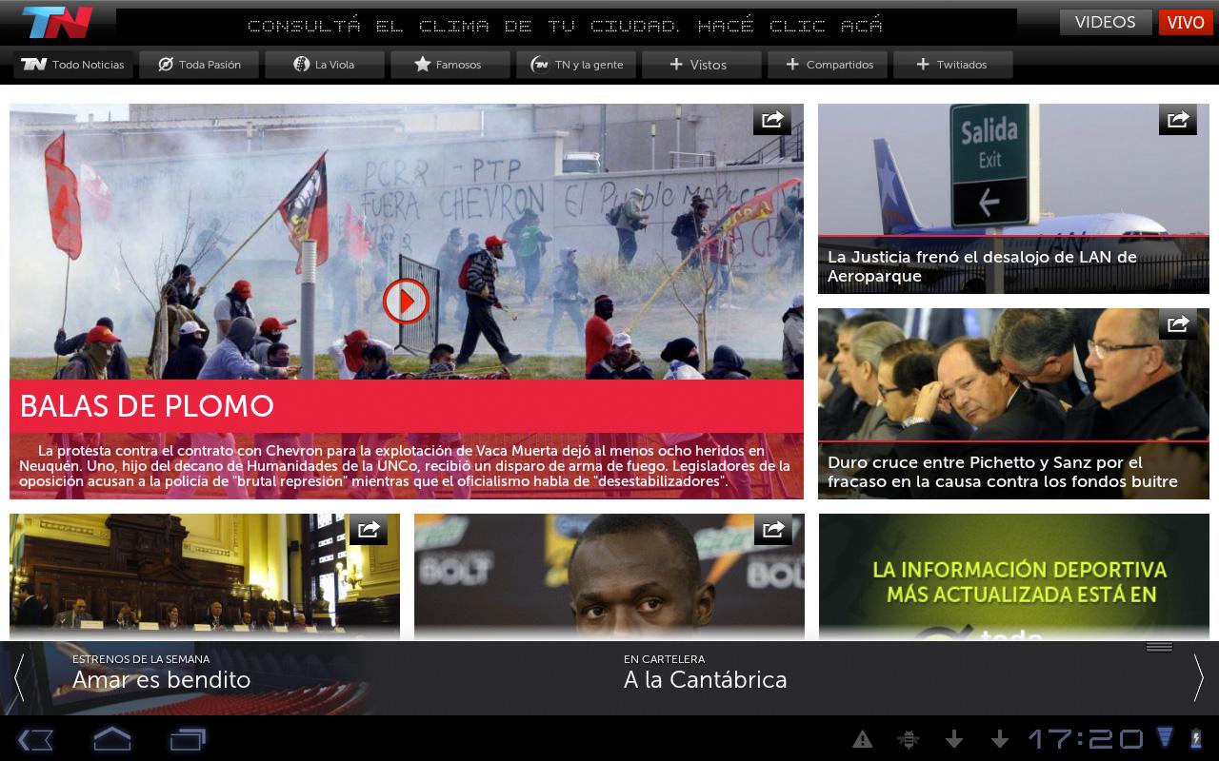This screenshot has height=761, width=1219.
Task: Expand the movie carousel with right chevron
Action: click(1198, 679)
